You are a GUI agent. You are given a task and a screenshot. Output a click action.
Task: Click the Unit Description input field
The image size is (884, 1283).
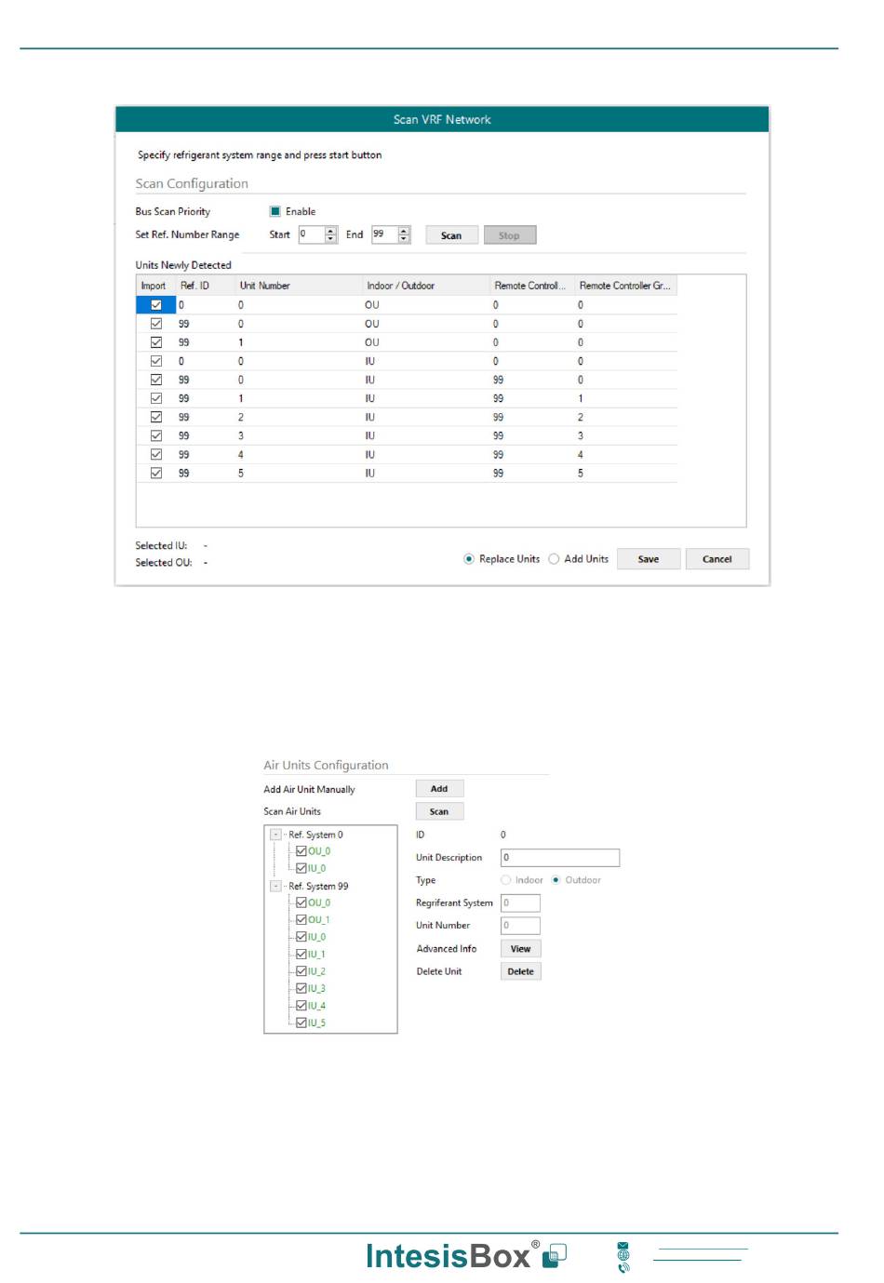(559, 858)
